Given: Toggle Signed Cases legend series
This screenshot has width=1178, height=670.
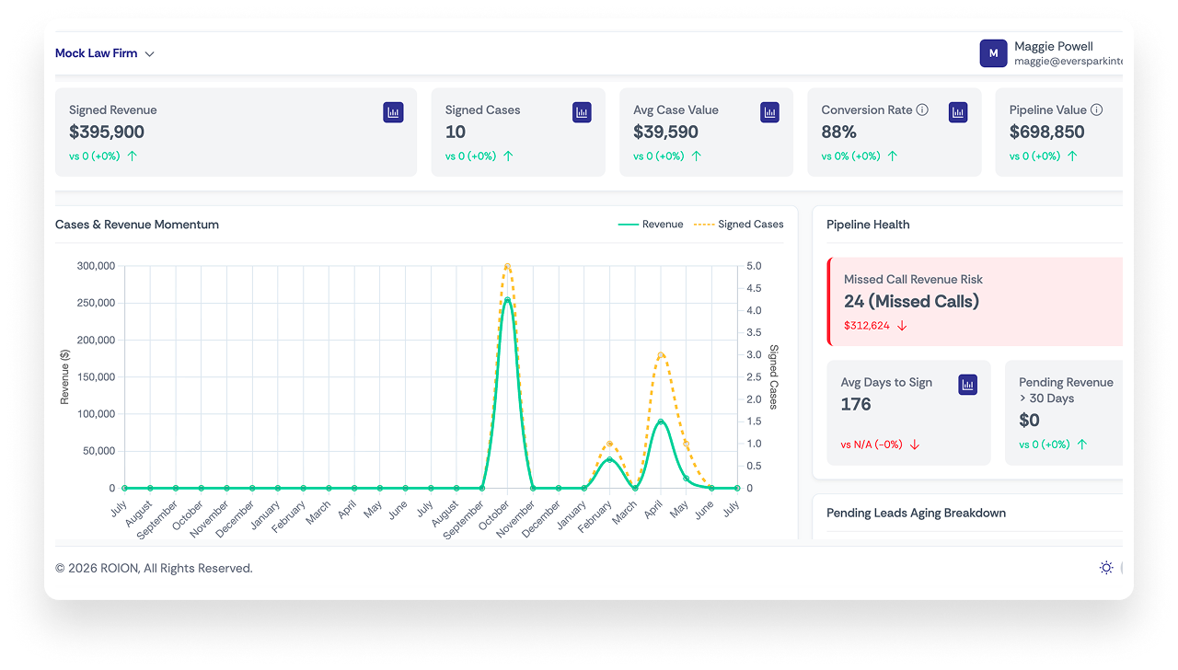Looking at the screenshot, I should pos(738,225).
